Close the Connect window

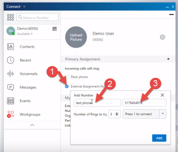(173, 7)
